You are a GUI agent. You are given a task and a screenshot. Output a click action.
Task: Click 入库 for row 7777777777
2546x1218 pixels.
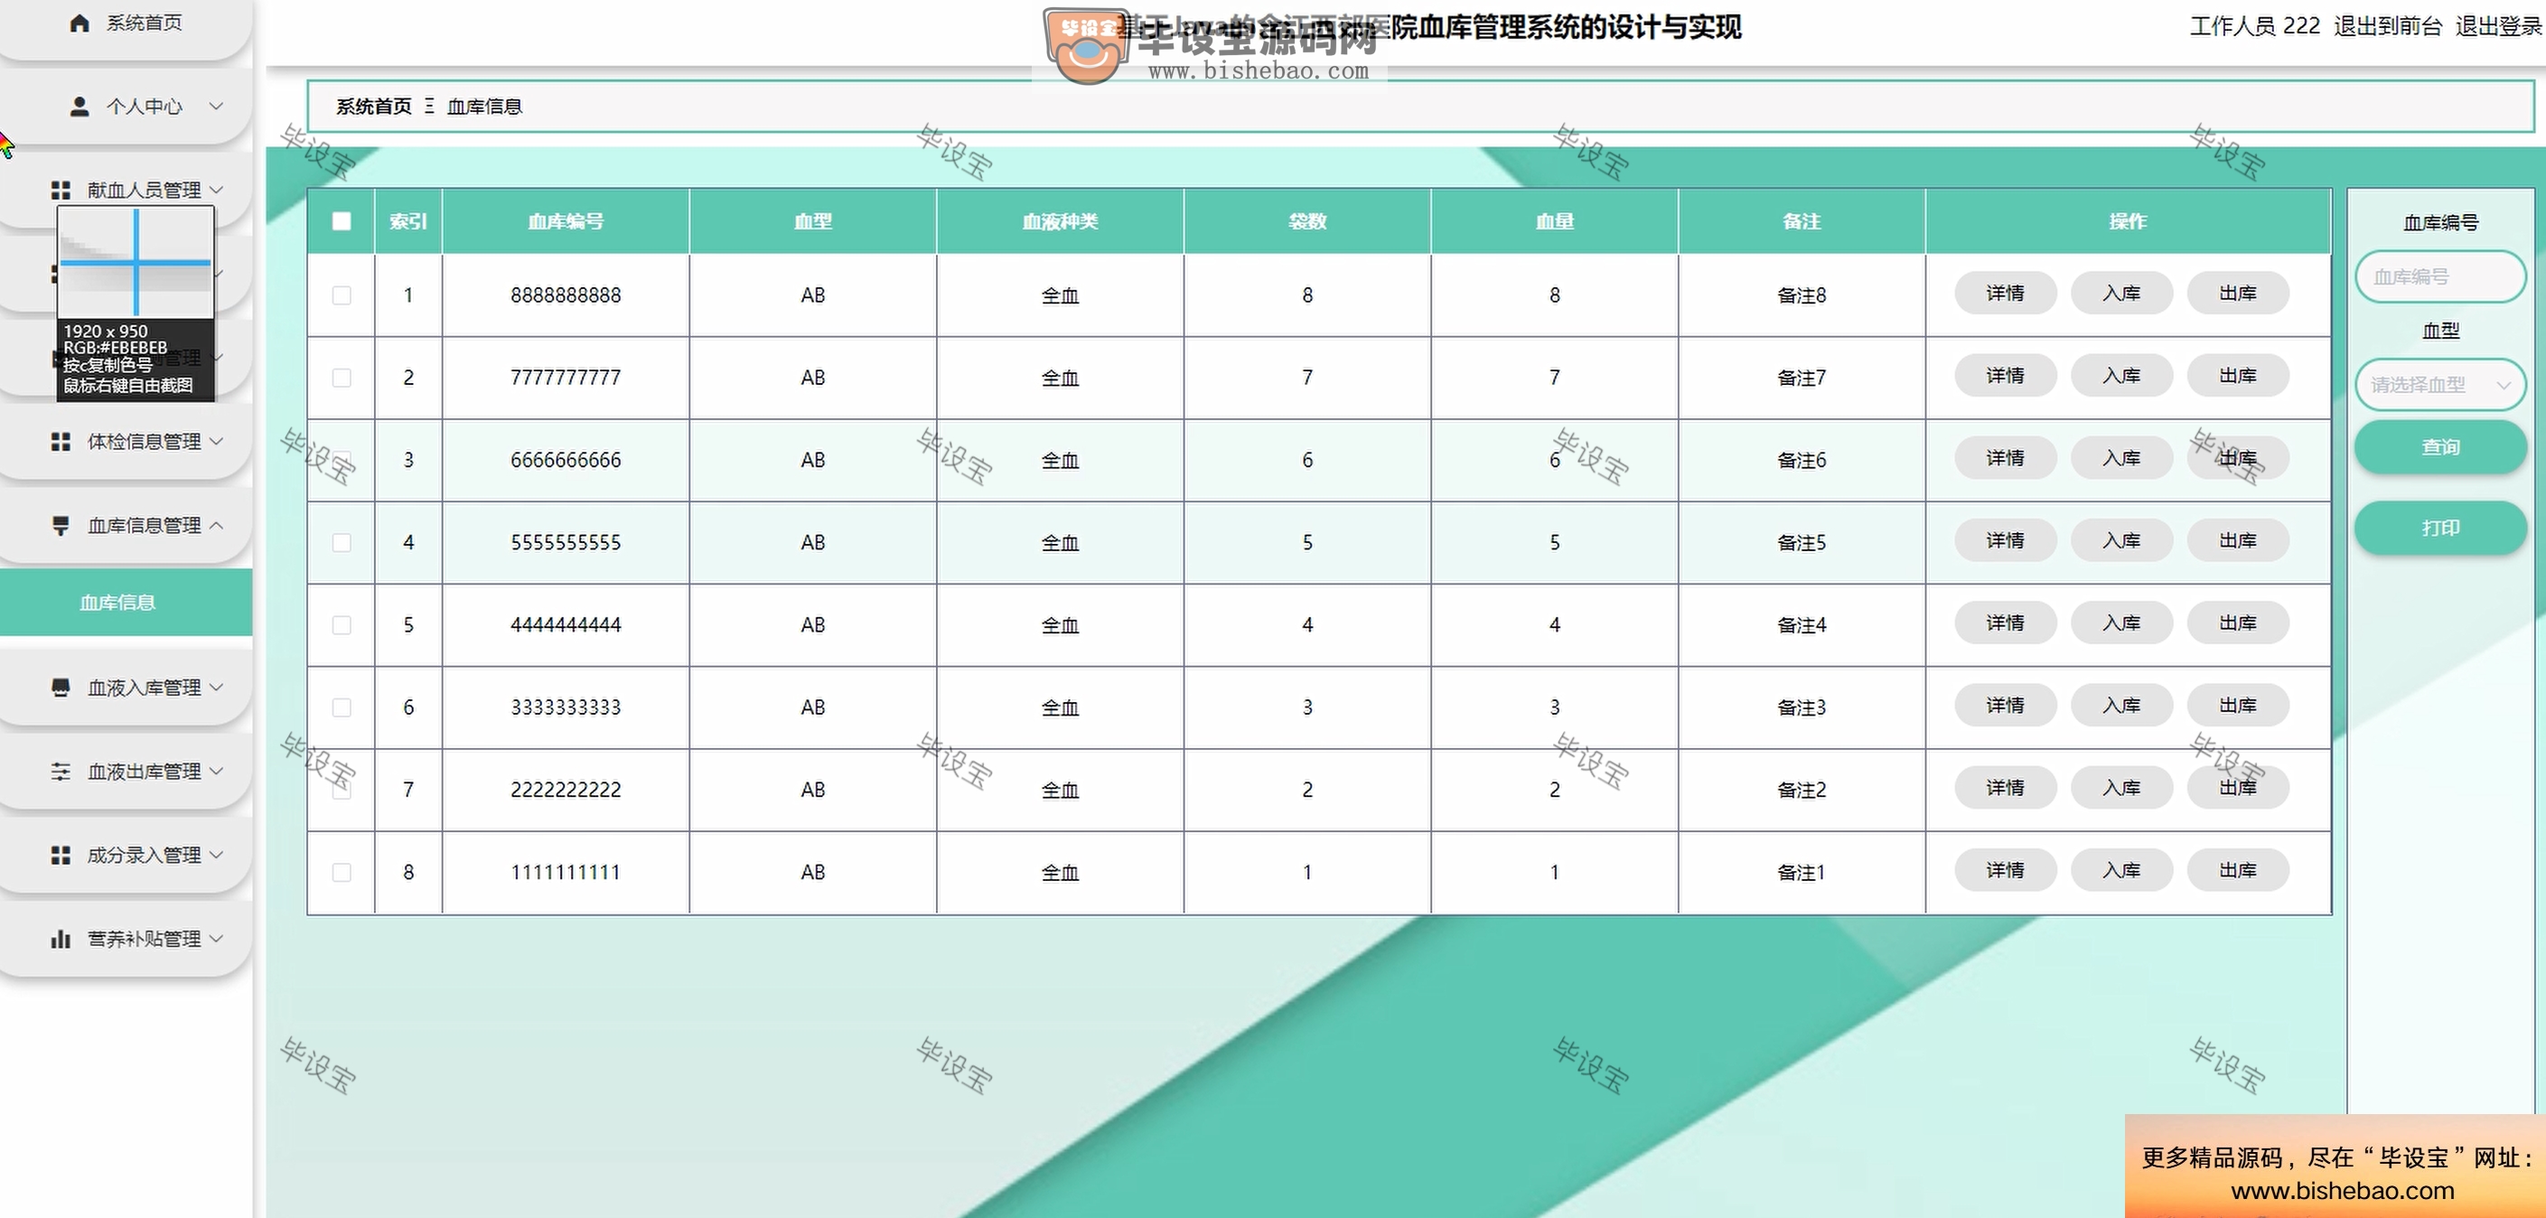[2121, 376]
